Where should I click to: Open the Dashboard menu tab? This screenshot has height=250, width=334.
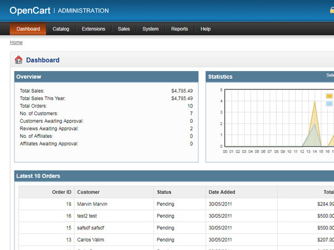pos(28,29)
